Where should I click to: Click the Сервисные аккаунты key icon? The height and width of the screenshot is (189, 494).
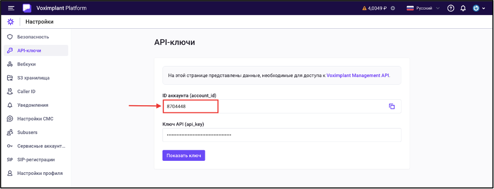point(10,146)
